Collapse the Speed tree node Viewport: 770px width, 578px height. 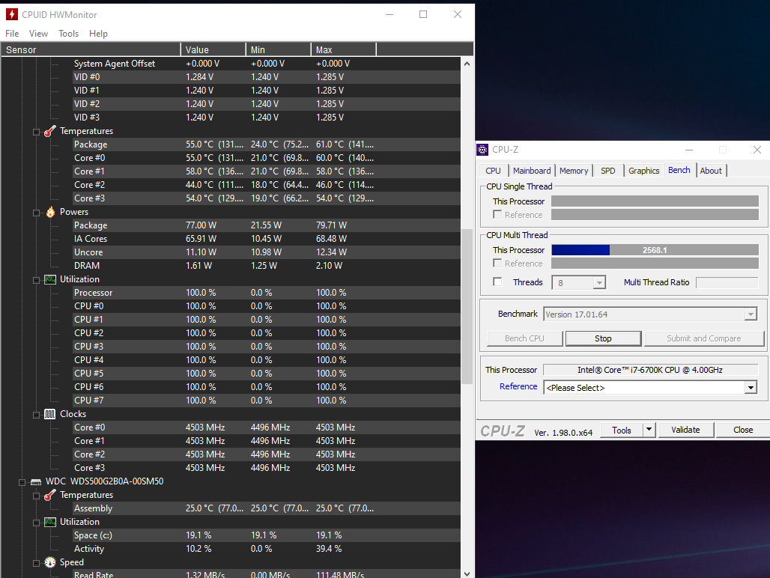pyautogui.click(x=37, y=563)
